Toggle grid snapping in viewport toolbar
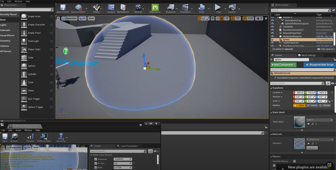 (x=222, y=18)
